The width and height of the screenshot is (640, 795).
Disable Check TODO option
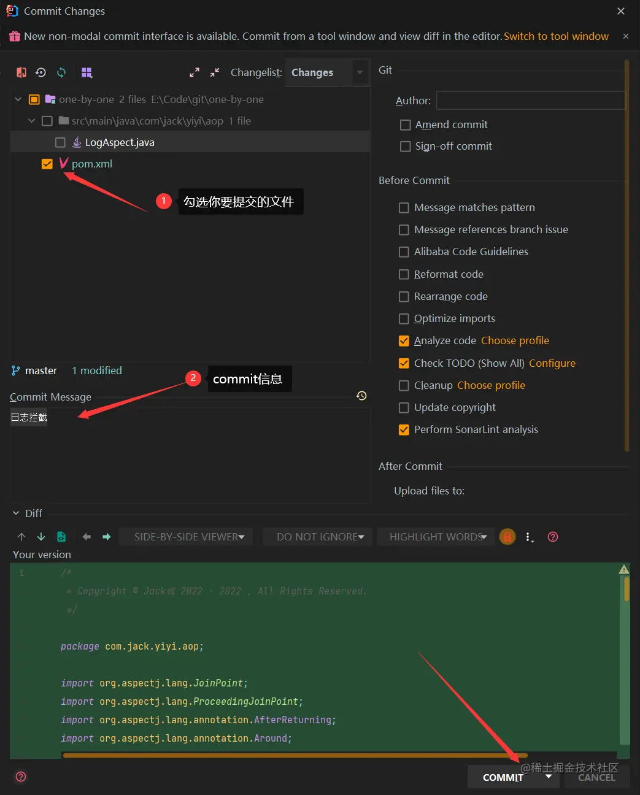point(404,363)
